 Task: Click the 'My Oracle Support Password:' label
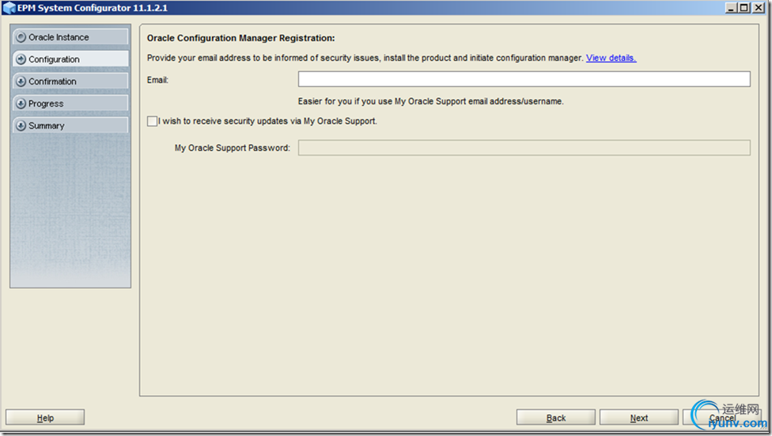click(232, 148)
